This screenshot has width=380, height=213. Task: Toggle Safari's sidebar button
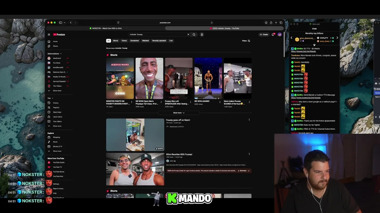click(x=61, y=22)
